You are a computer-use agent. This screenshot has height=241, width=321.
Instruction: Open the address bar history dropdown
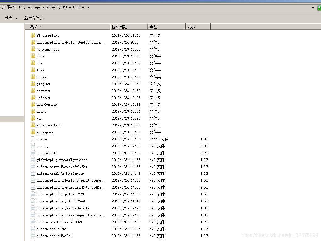point(313,8)
